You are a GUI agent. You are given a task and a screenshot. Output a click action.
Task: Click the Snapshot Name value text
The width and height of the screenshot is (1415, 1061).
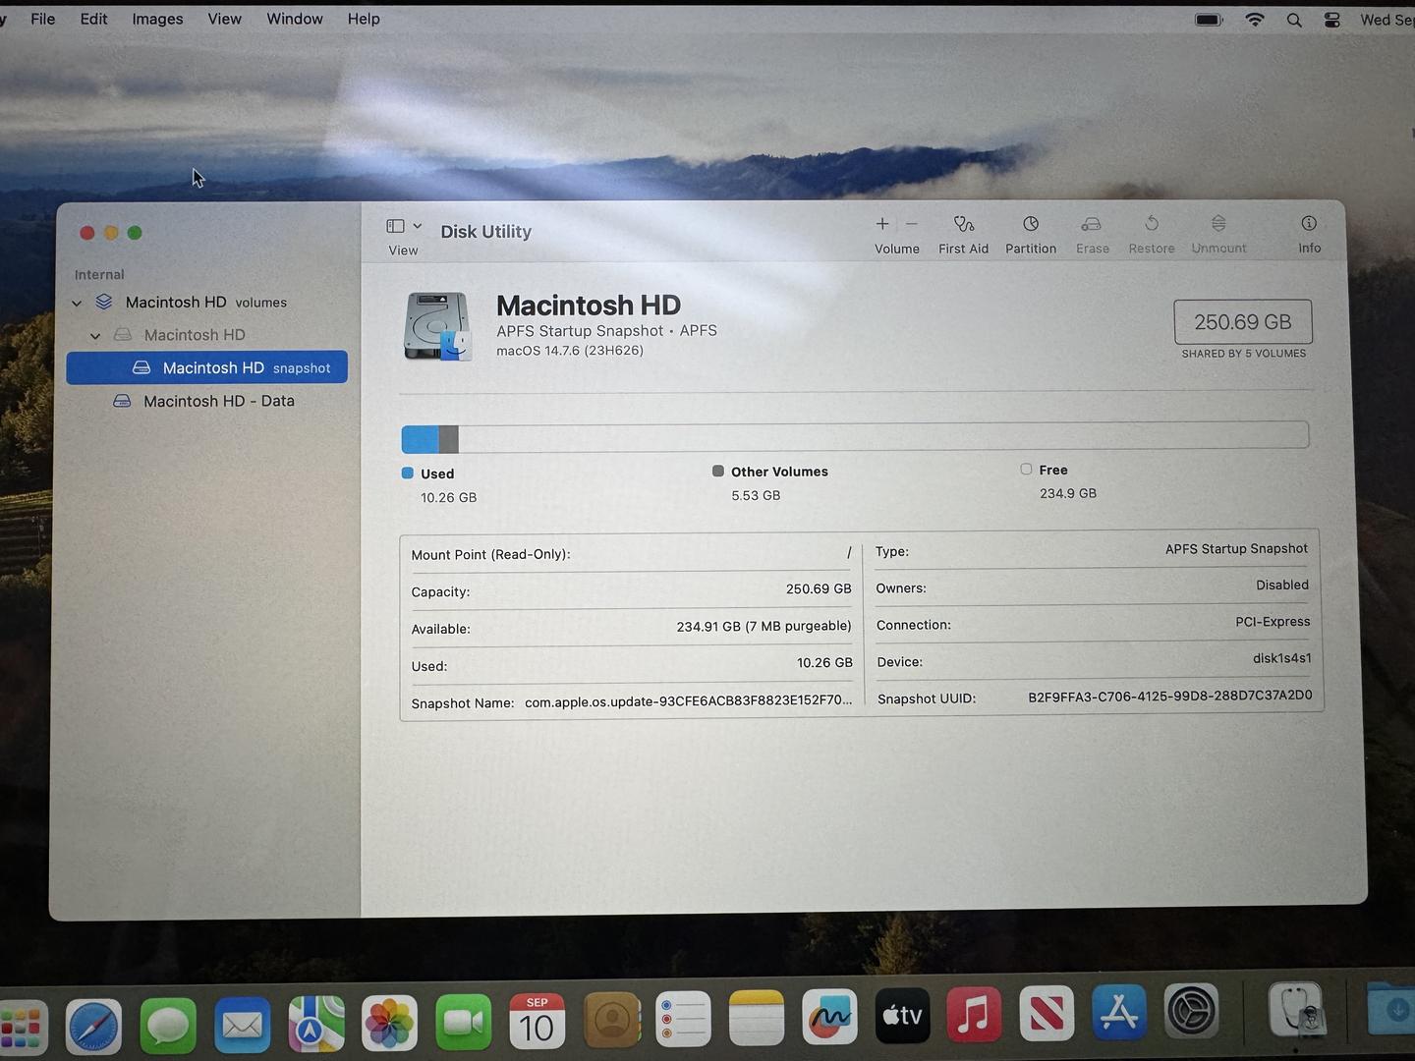(x=689, y=700)
